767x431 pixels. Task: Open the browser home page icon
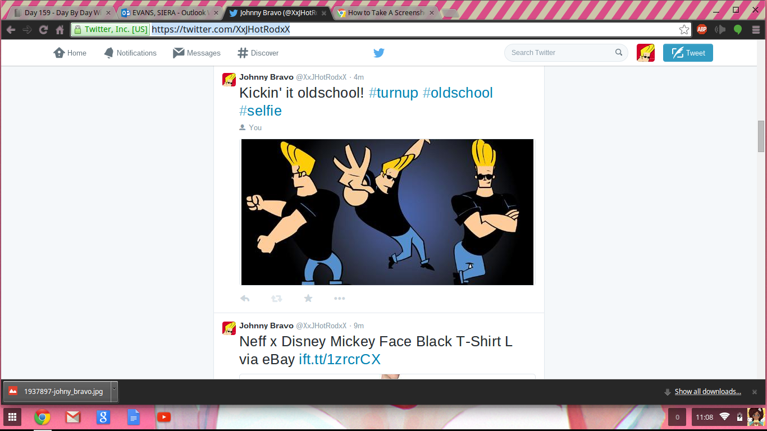pos(60,30)
